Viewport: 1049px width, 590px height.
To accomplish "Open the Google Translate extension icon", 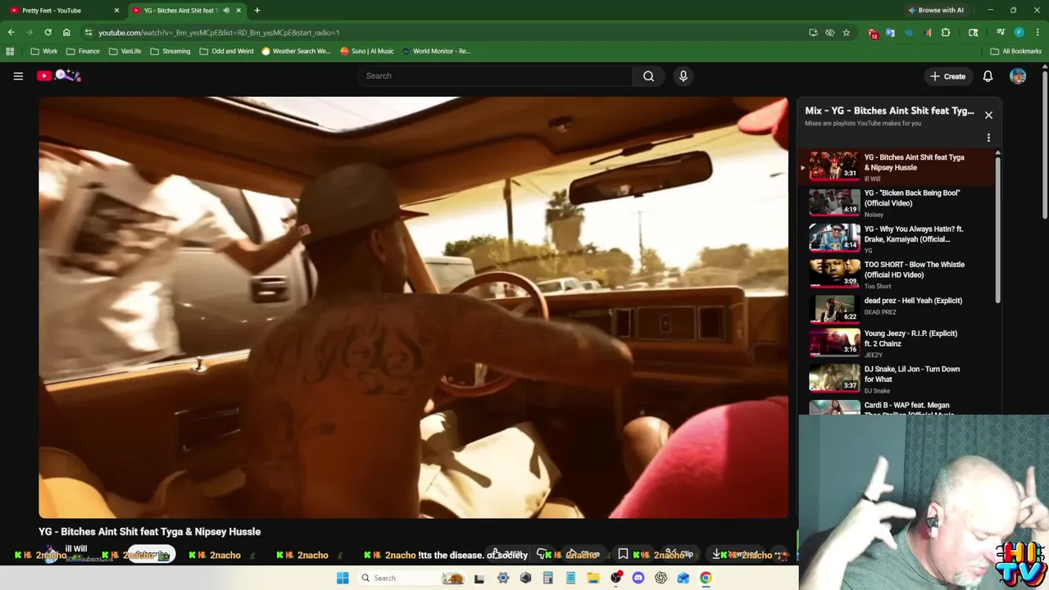I will click(x=891, y=33).
